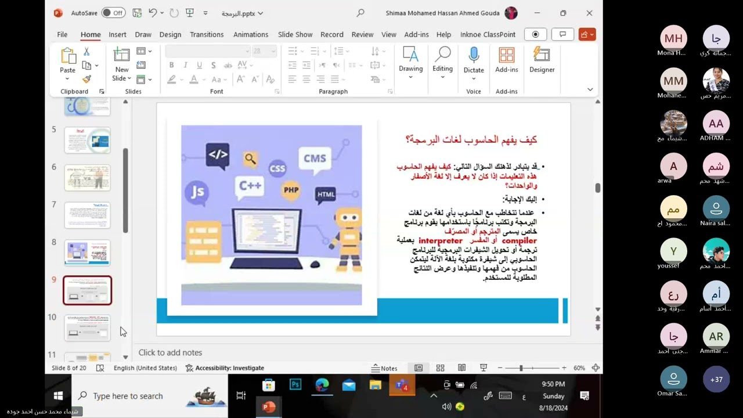Switch to Reading View icon

coord(461,368)
